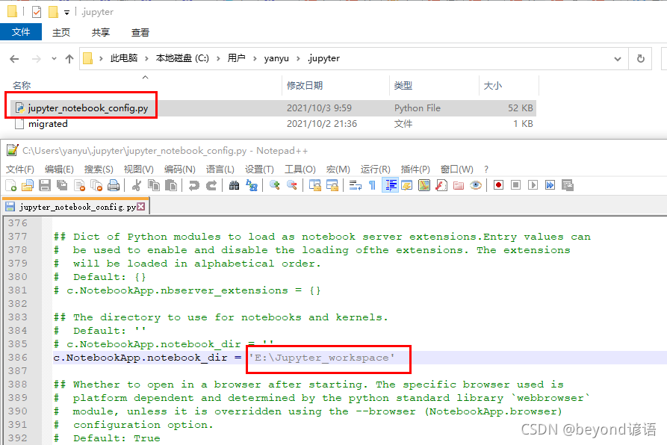667x445 pixels.
Task: Open the 窗口(W) menu
Action: (x=457, y=169)
